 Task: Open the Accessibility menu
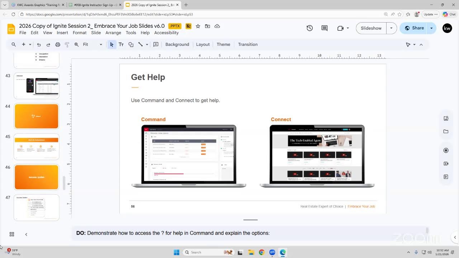click(x=166, y=33)
